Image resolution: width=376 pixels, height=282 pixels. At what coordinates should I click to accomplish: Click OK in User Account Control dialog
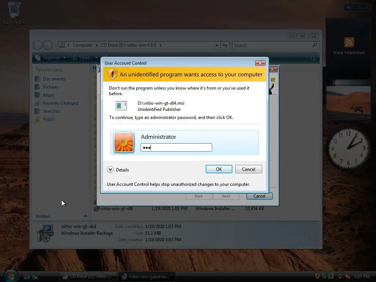pyautogui.click(x=219, y=169)
